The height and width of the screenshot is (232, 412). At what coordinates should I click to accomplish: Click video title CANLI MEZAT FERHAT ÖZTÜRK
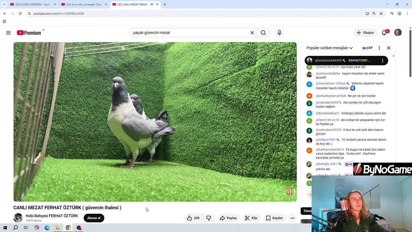click(67, 208)
